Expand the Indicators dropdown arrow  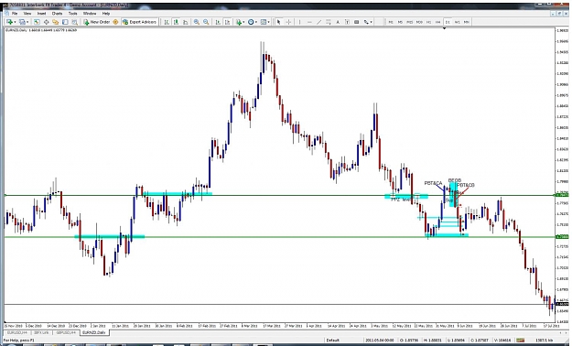[x=243, y=22]
